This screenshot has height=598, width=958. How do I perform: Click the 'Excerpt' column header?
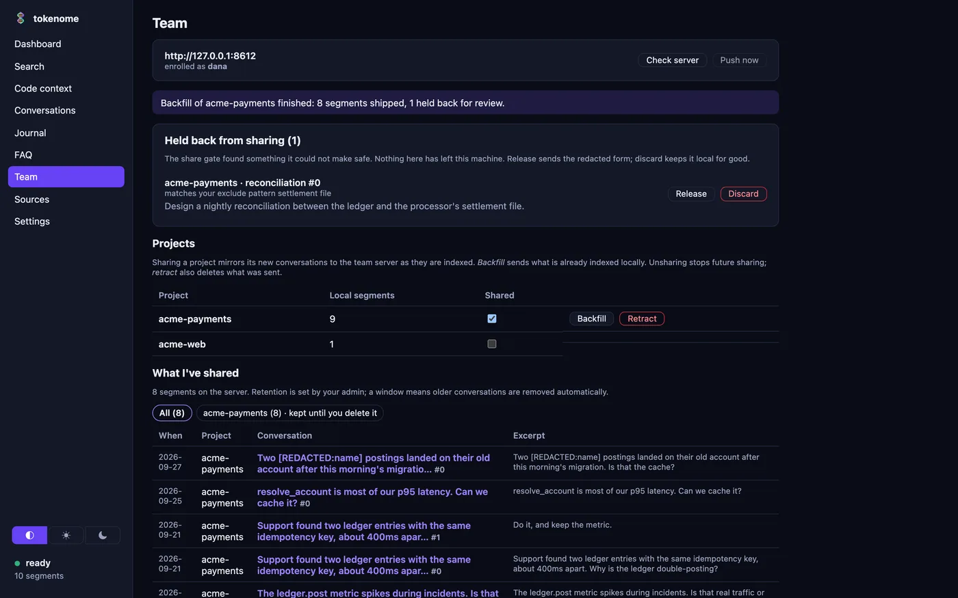(x=529, y=435)
